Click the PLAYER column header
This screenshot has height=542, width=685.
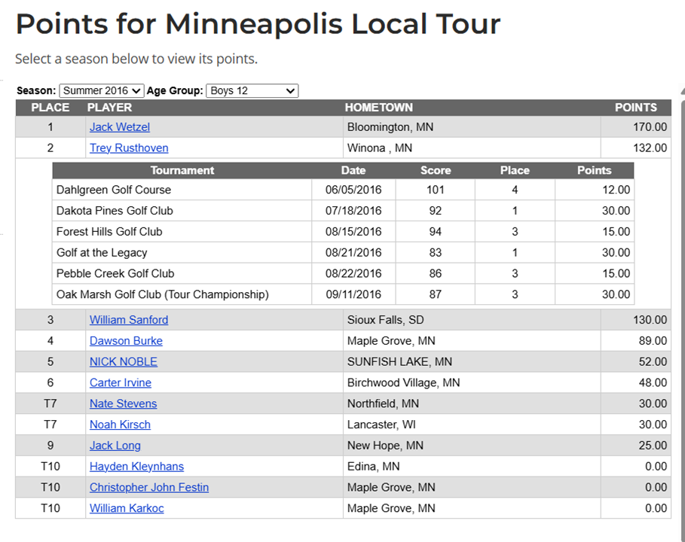[x=109, y=108]
